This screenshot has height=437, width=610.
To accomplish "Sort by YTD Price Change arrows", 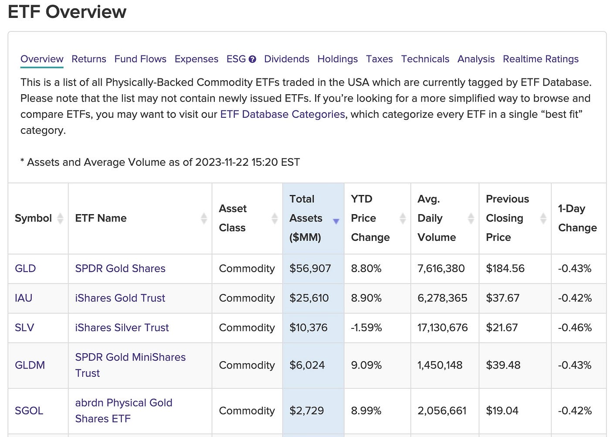I will pyautogui.click(x=403, y=218).
